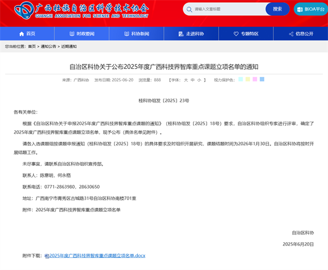Click the home icon in 首页 tab
Image resolution: width=328 pixels, height=270 pixels.
(21, 34)
